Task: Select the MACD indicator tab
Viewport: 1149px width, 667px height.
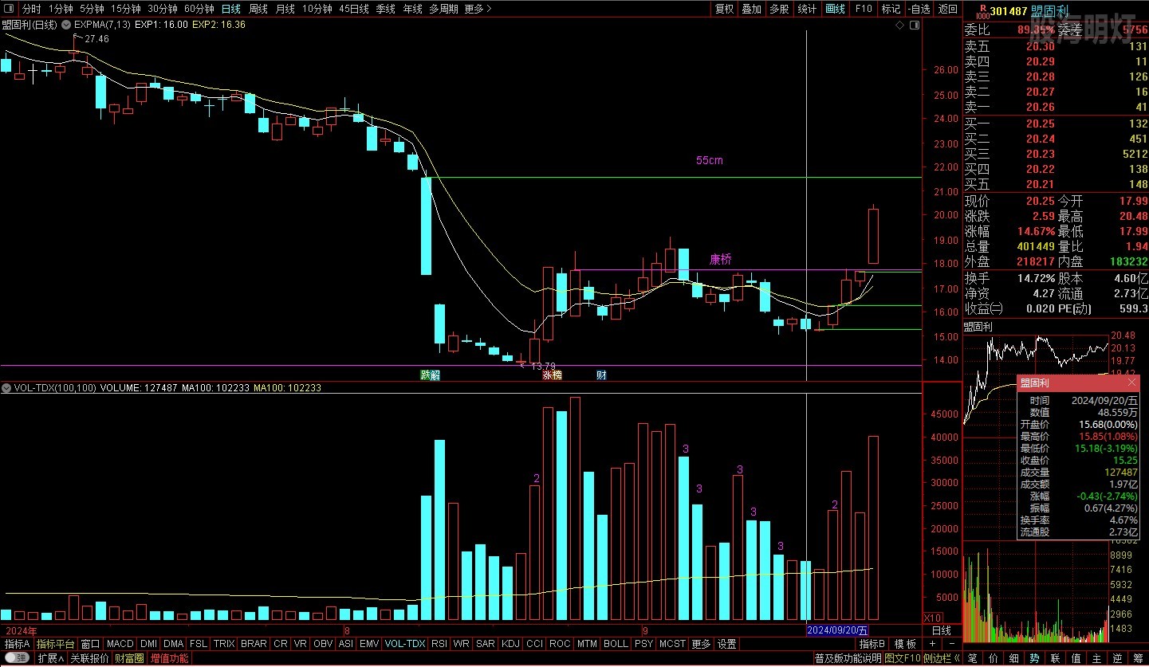Action: click(x=120, y=644)
